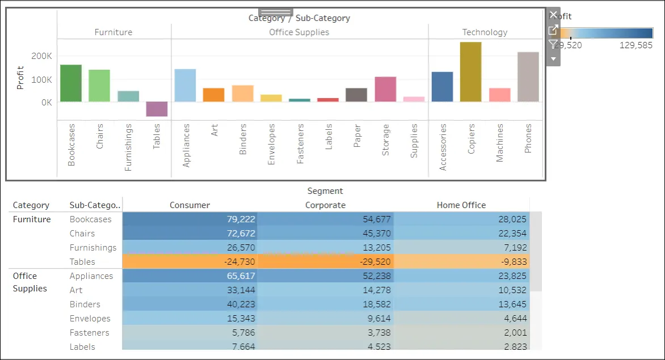Select the Consumer column header
The image size is (665, 360).
pyautogui.click(x=190, y=205)
